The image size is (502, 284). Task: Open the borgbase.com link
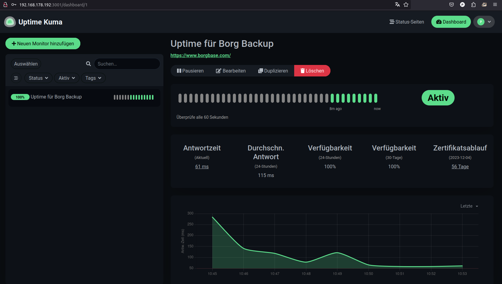pos(201,55)
